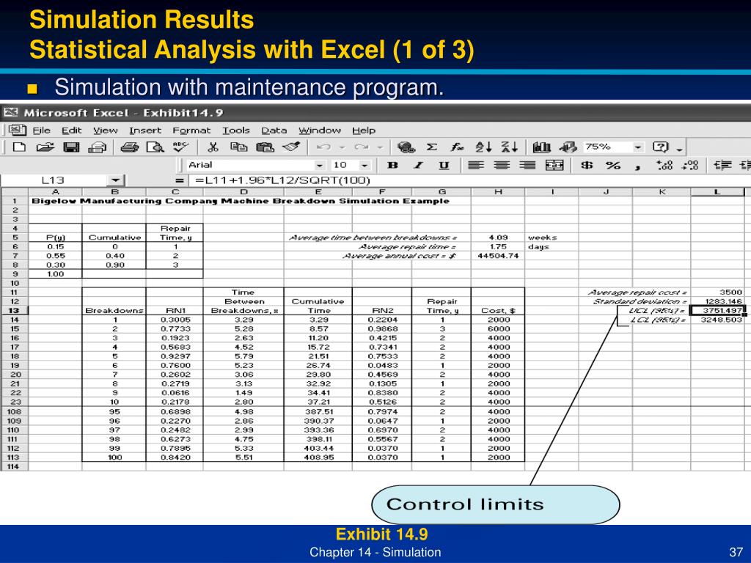Apply Comma style formatting

click(x=638, y=166)
